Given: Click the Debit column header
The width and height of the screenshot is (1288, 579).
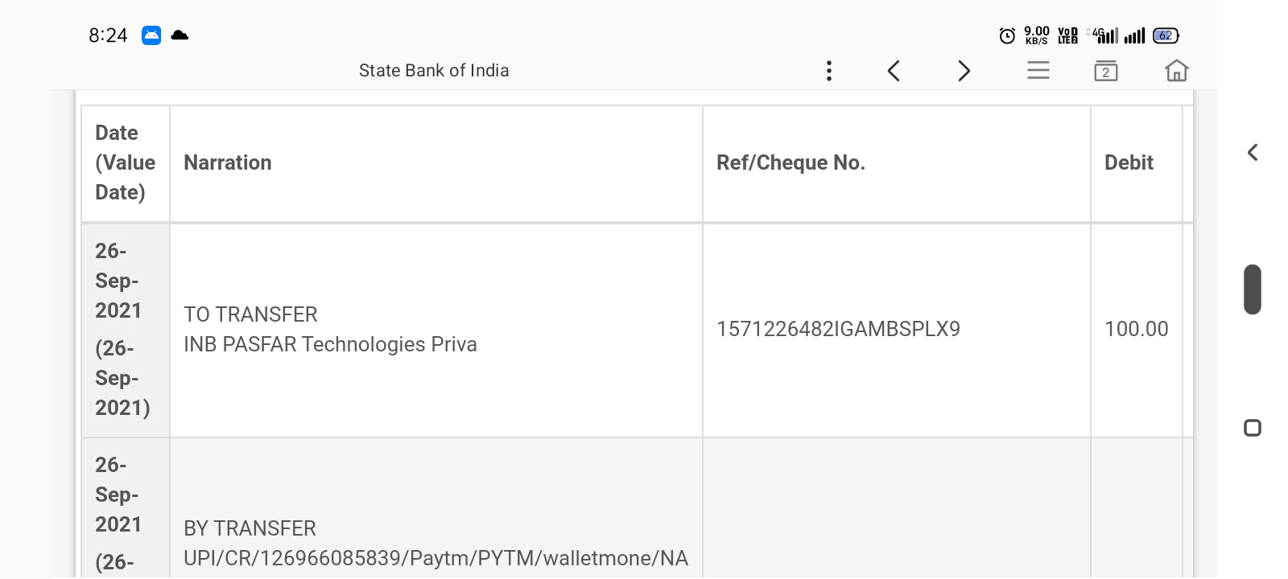Looking at the screenshot, I should tap(1129, 162).
